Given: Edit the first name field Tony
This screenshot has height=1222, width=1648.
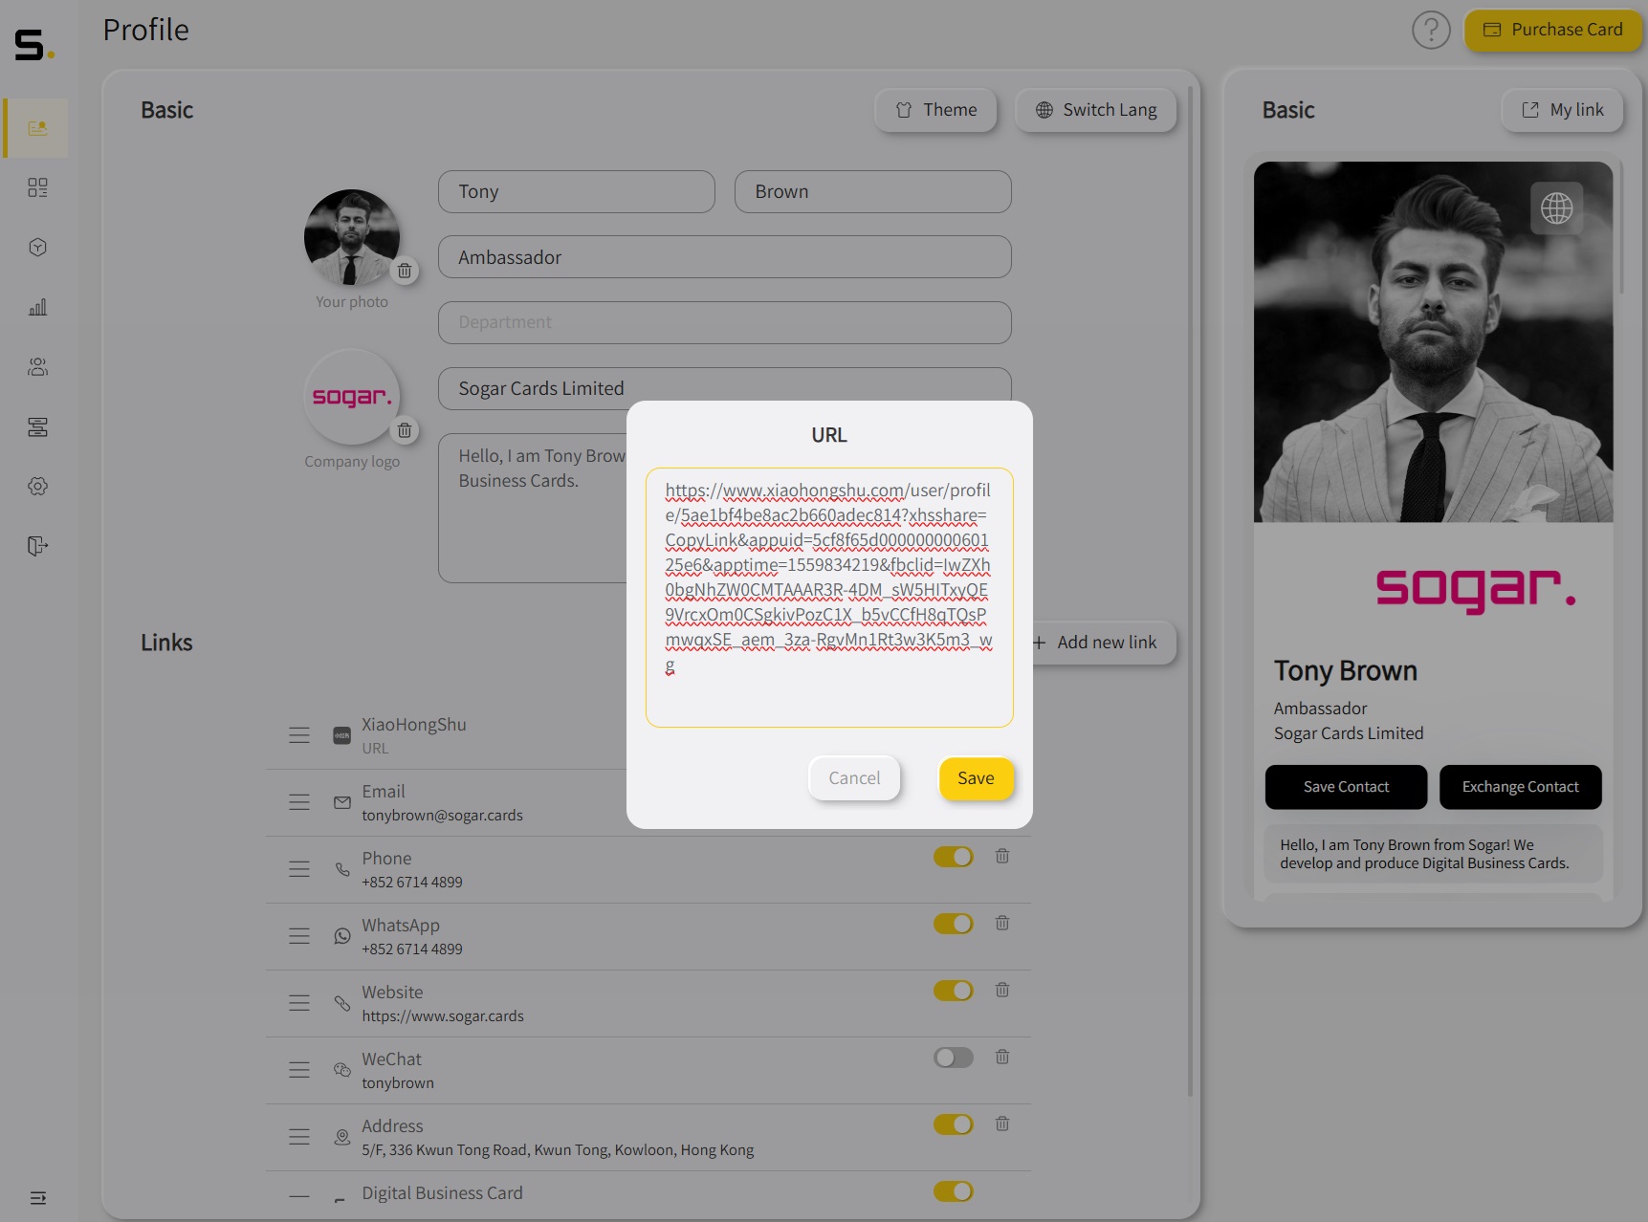Looking at the screenshot, I should [x=577, y=192].
